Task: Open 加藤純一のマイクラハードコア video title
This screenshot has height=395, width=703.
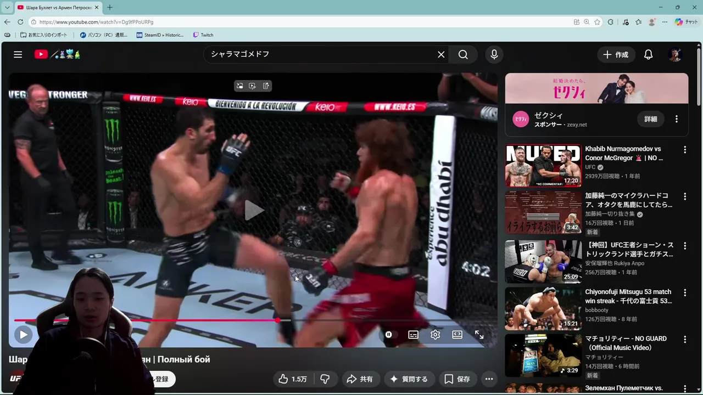Action: (629, 200)
